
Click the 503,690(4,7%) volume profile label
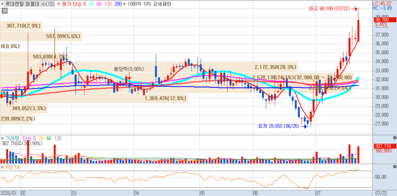(51, 57)
